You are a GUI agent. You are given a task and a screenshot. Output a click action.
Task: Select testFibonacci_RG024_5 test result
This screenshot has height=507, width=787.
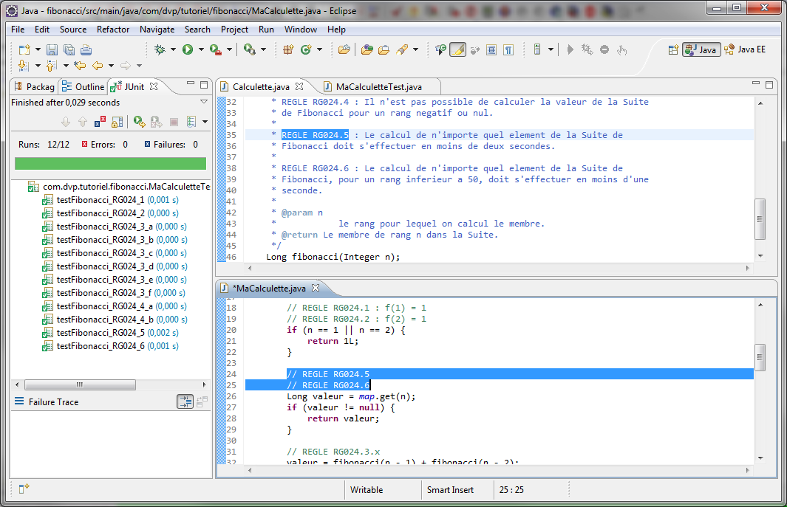click(101, 333)
